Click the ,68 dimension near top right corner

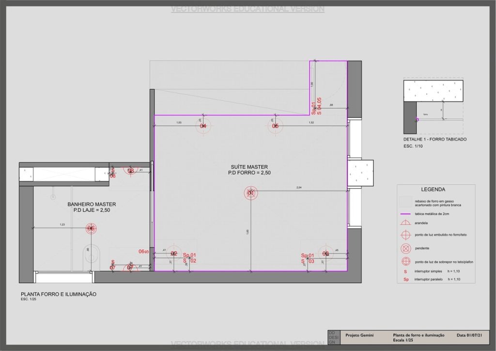(x=331, y=105)
